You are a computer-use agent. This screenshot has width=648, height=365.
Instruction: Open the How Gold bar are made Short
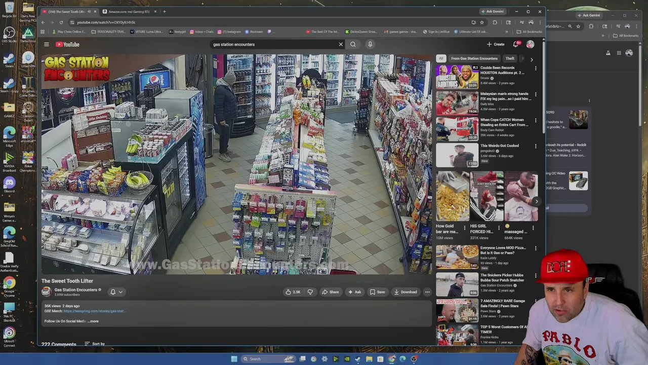point(452,196)
